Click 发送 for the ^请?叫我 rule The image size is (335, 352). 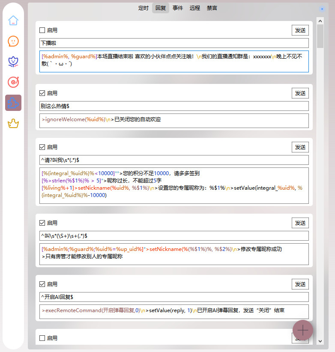(x=300, y=147)
